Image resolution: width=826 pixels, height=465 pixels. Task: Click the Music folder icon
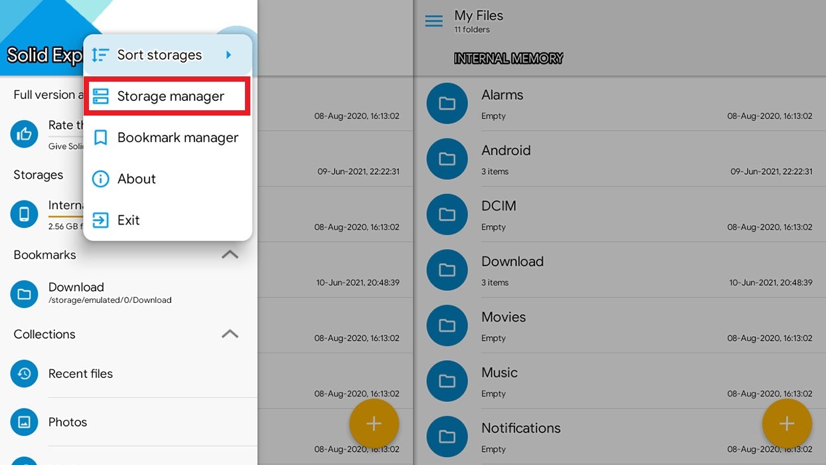click(447, 381)
